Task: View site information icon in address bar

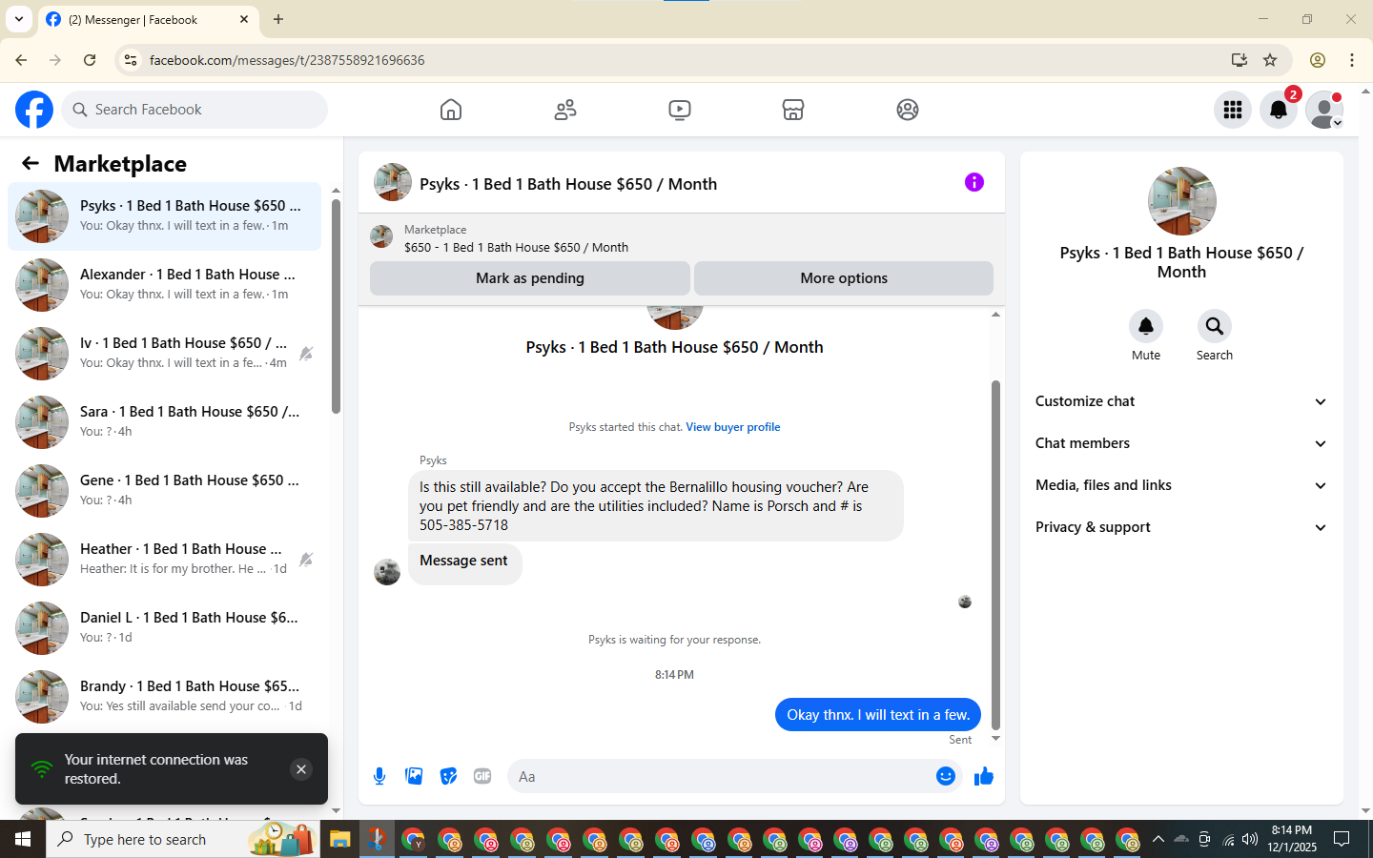Action: pos(131,60)
